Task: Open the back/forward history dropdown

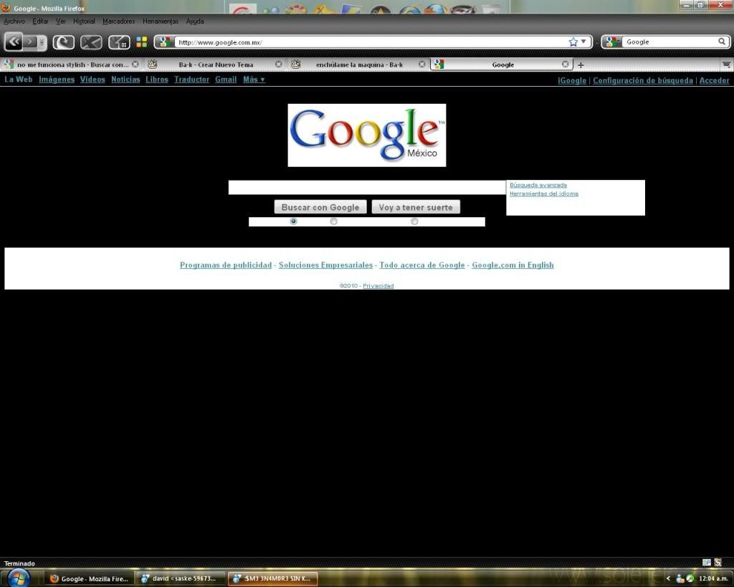Action: (x=42, y=42)
